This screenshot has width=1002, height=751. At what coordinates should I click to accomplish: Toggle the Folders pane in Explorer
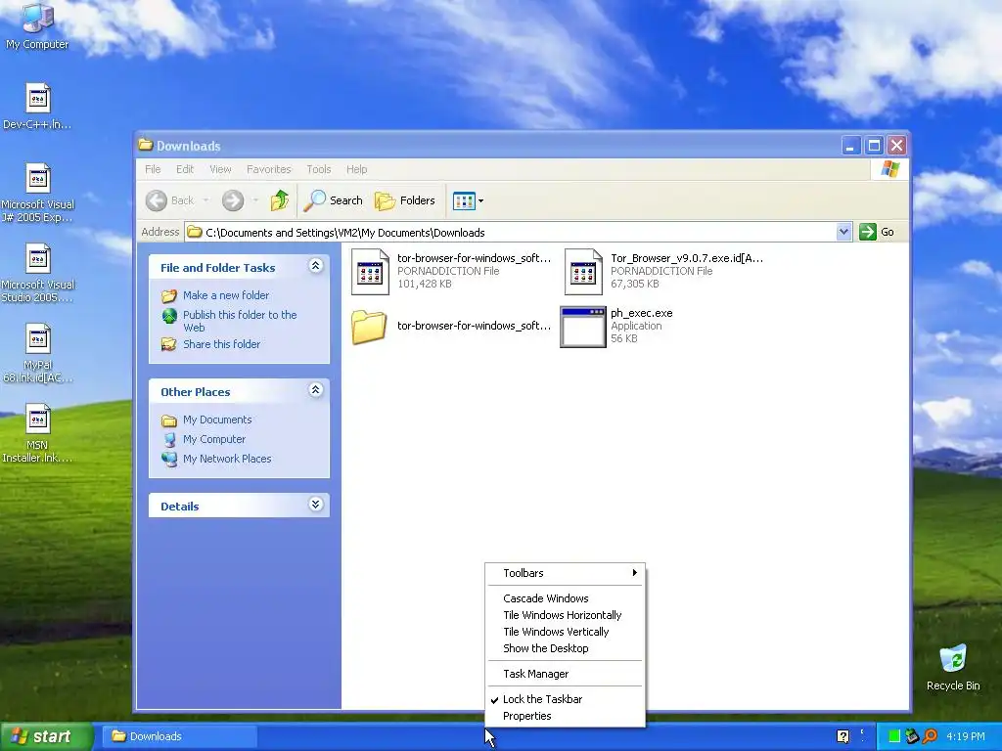tap(404, 200)
